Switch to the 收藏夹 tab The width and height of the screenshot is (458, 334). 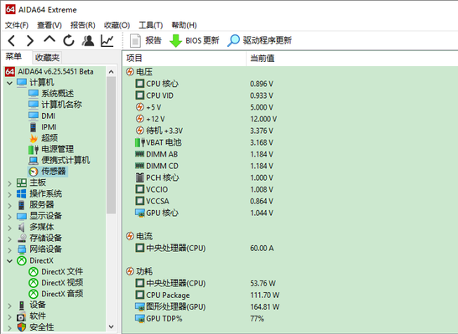click(x=47, y=58)
